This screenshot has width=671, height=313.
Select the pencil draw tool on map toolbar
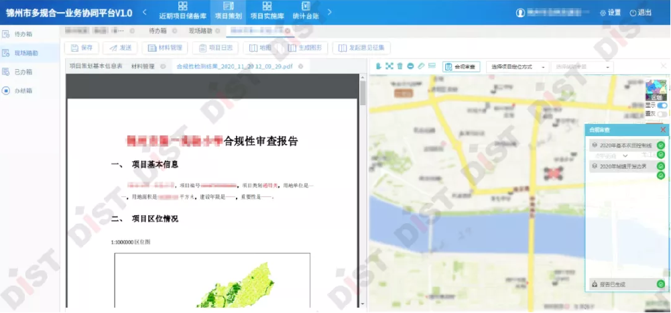(421, 66)
